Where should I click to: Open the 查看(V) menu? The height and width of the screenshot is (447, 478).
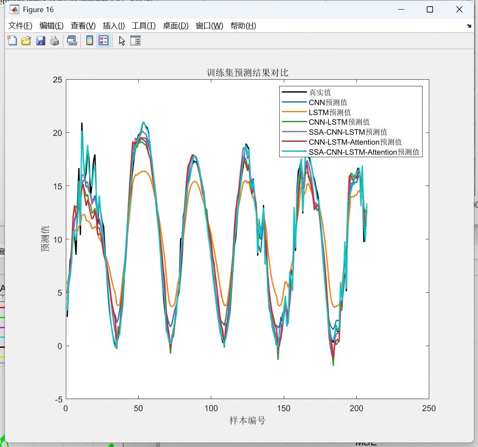pos(83,25)
